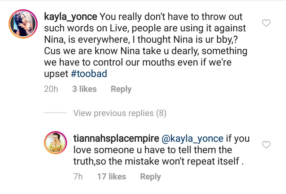
Task: Click the kayla_yonce username
Action: click(x=70, y=17)
